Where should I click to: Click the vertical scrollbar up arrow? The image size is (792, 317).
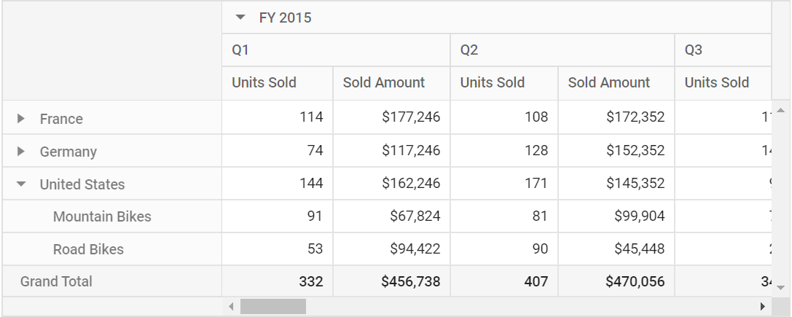[x=781, y=110]
